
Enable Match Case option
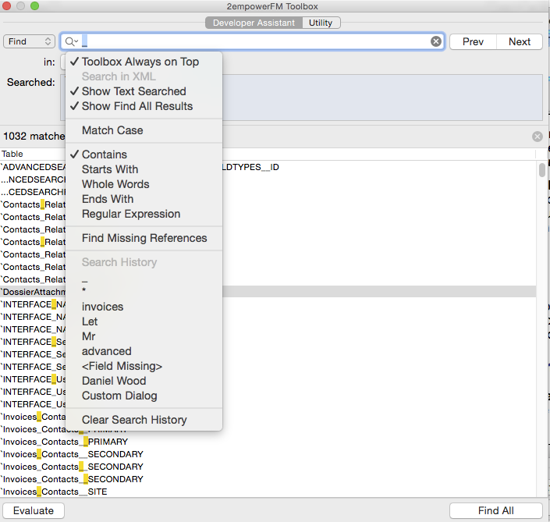coord(144,130)
